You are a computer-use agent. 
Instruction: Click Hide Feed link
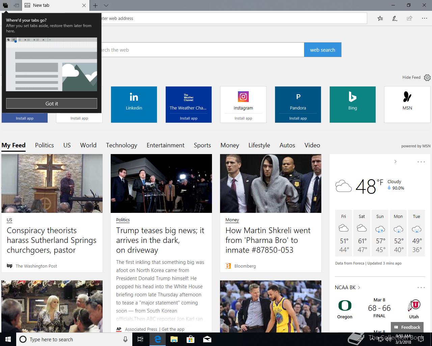411,77
